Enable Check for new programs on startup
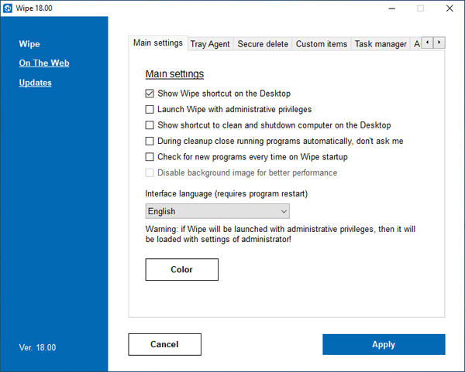Image resolution: width=465 pixels, height=372 pixels. 150,156
